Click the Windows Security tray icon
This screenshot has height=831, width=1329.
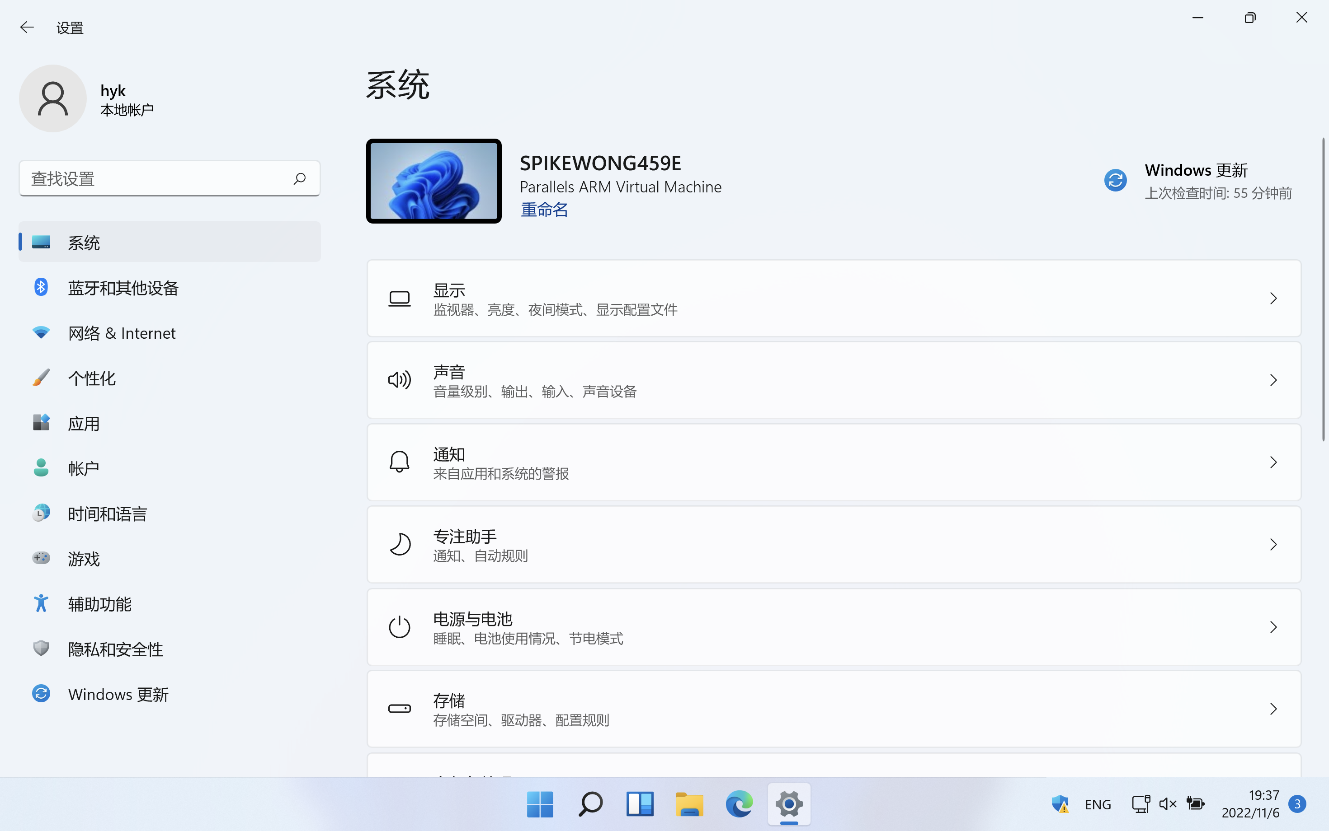point(1060,805)
